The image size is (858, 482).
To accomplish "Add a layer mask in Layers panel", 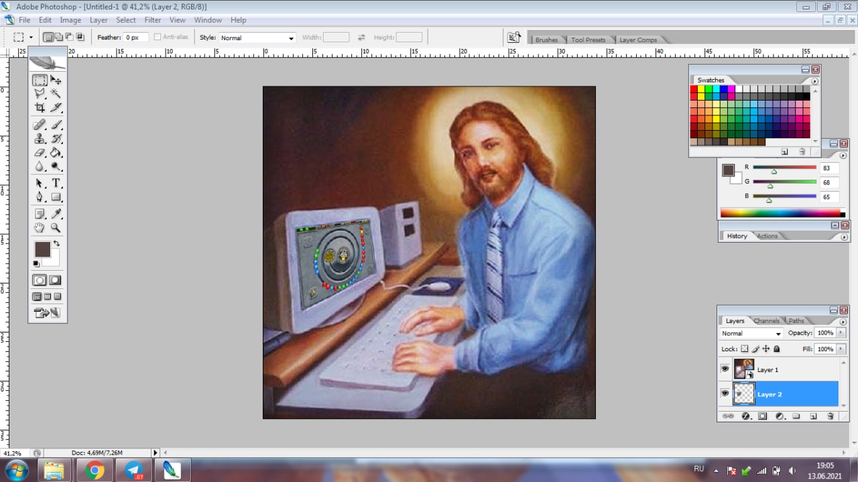I will [762, 416].
